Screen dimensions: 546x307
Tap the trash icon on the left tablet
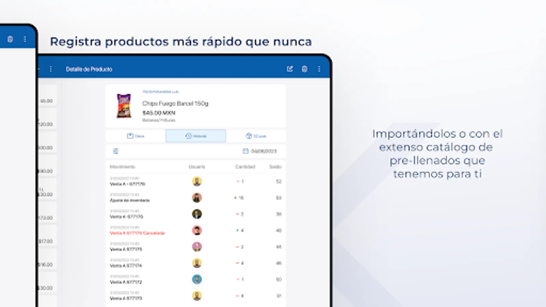pyautogui.click(x=10, y=39)
